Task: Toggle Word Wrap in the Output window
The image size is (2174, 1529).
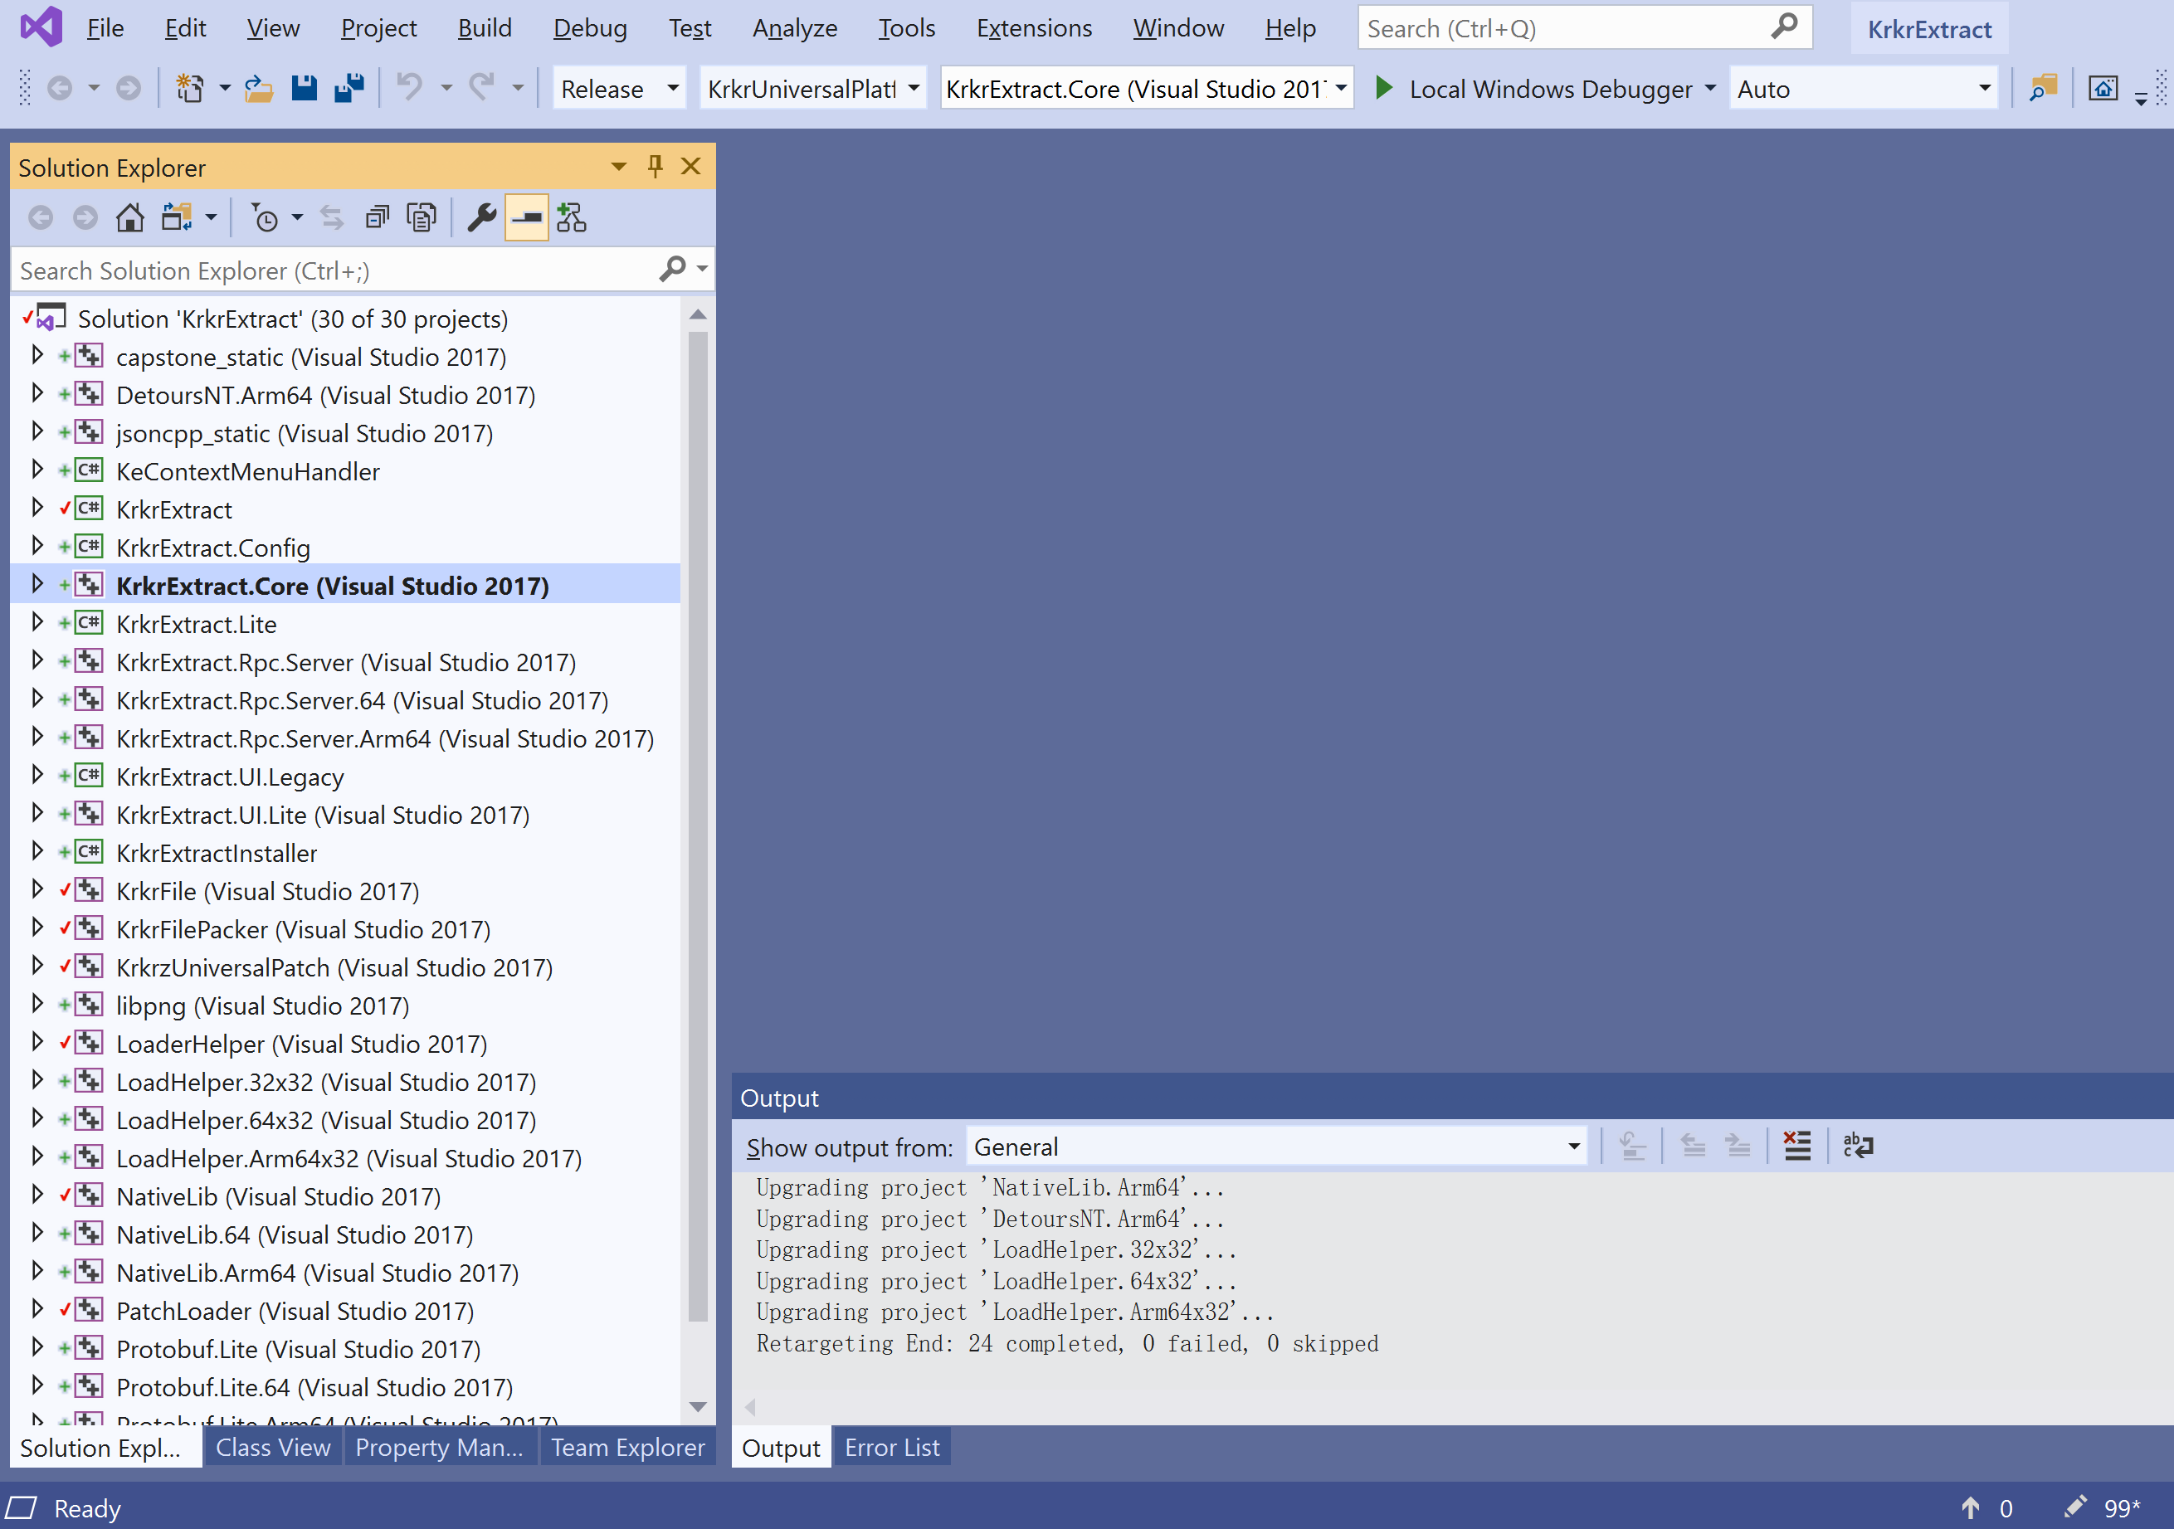Action: point(1858,1147)
